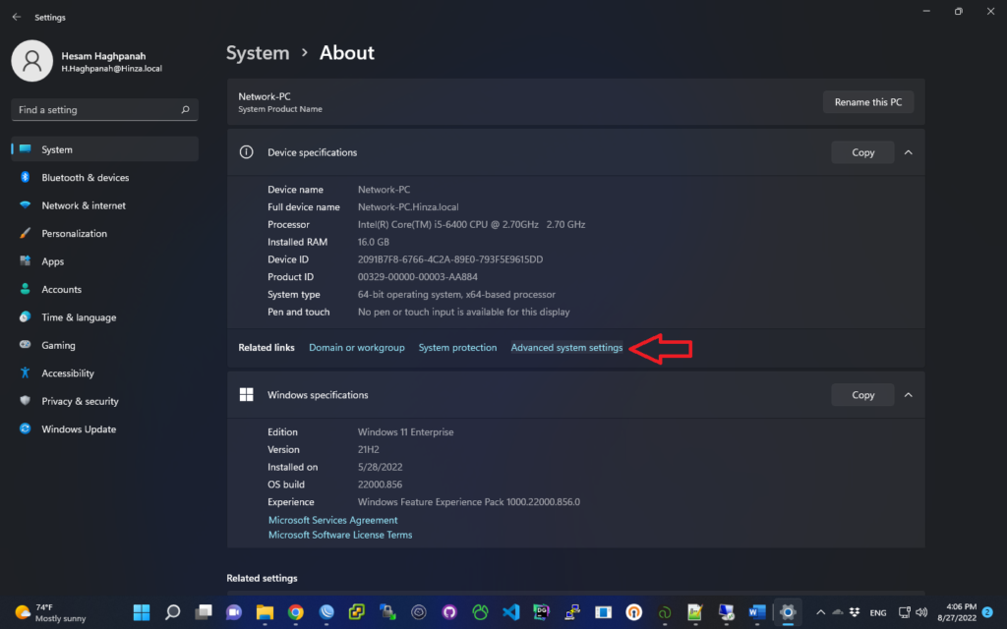The width and height of the screenshot is (1007, 629).
Task: Open Windows Update settings
Action: [x=79, y=429]
